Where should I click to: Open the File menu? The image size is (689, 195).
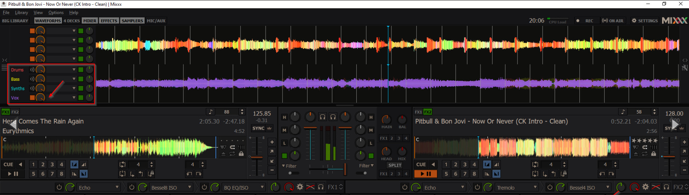pyautogui.click(x=6, y=12)
